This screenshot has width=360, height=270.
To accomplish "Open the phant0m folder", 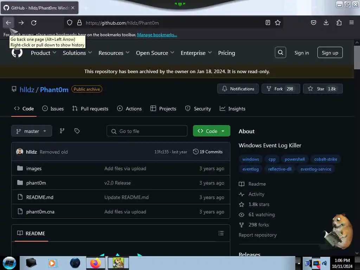I will (x=36, y=183).
